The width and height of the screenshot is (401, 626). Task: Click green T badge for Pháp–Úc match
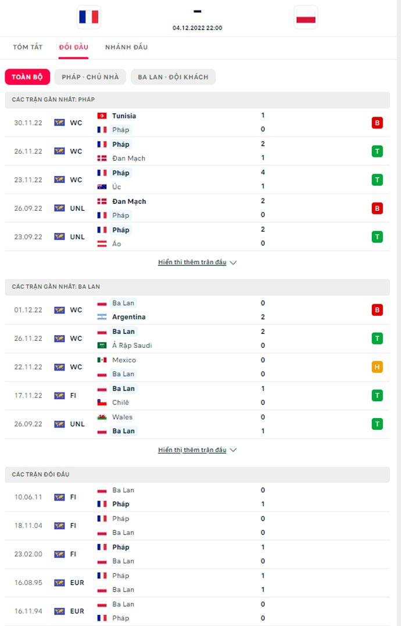[x=377, y=179]
